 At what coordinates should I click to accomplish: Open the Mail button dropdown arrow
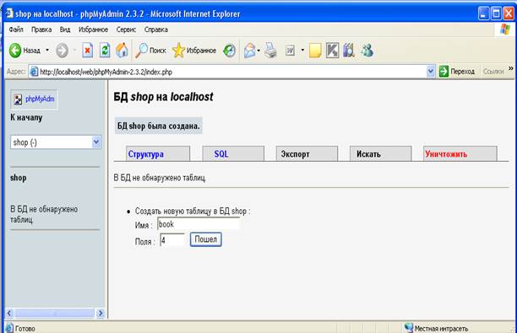258,51
